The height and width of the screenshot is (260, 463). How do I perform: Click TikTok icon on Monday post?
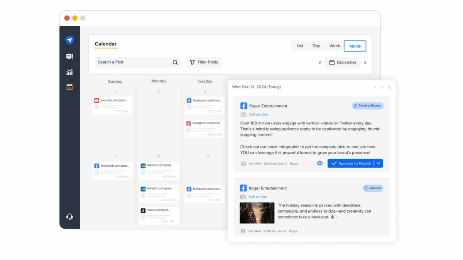point(143,210)
